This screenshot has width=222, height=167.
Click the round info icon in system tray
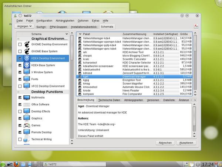point(198,164)
